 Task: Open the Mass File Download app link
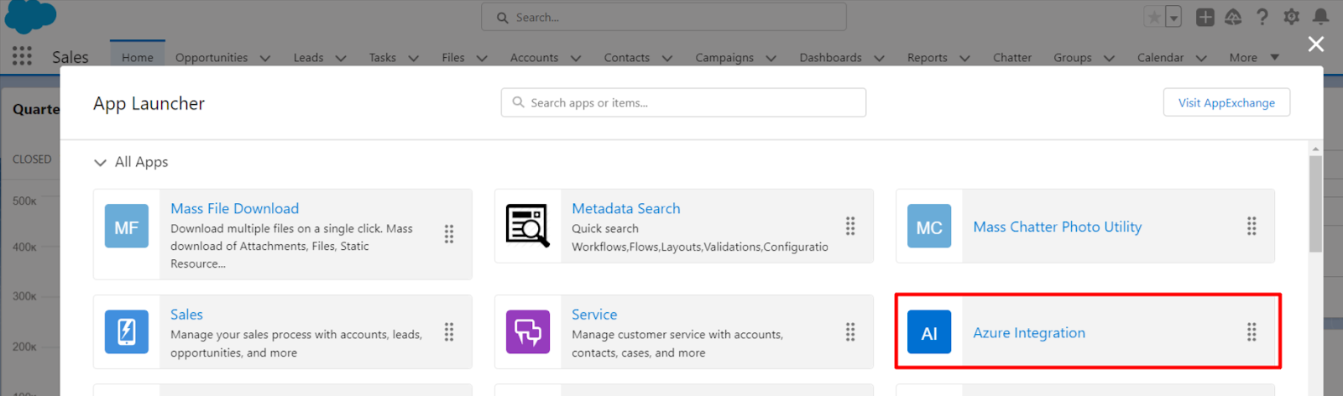tap(235, 208)
